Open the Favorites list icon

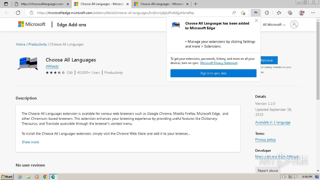[279, 13]
